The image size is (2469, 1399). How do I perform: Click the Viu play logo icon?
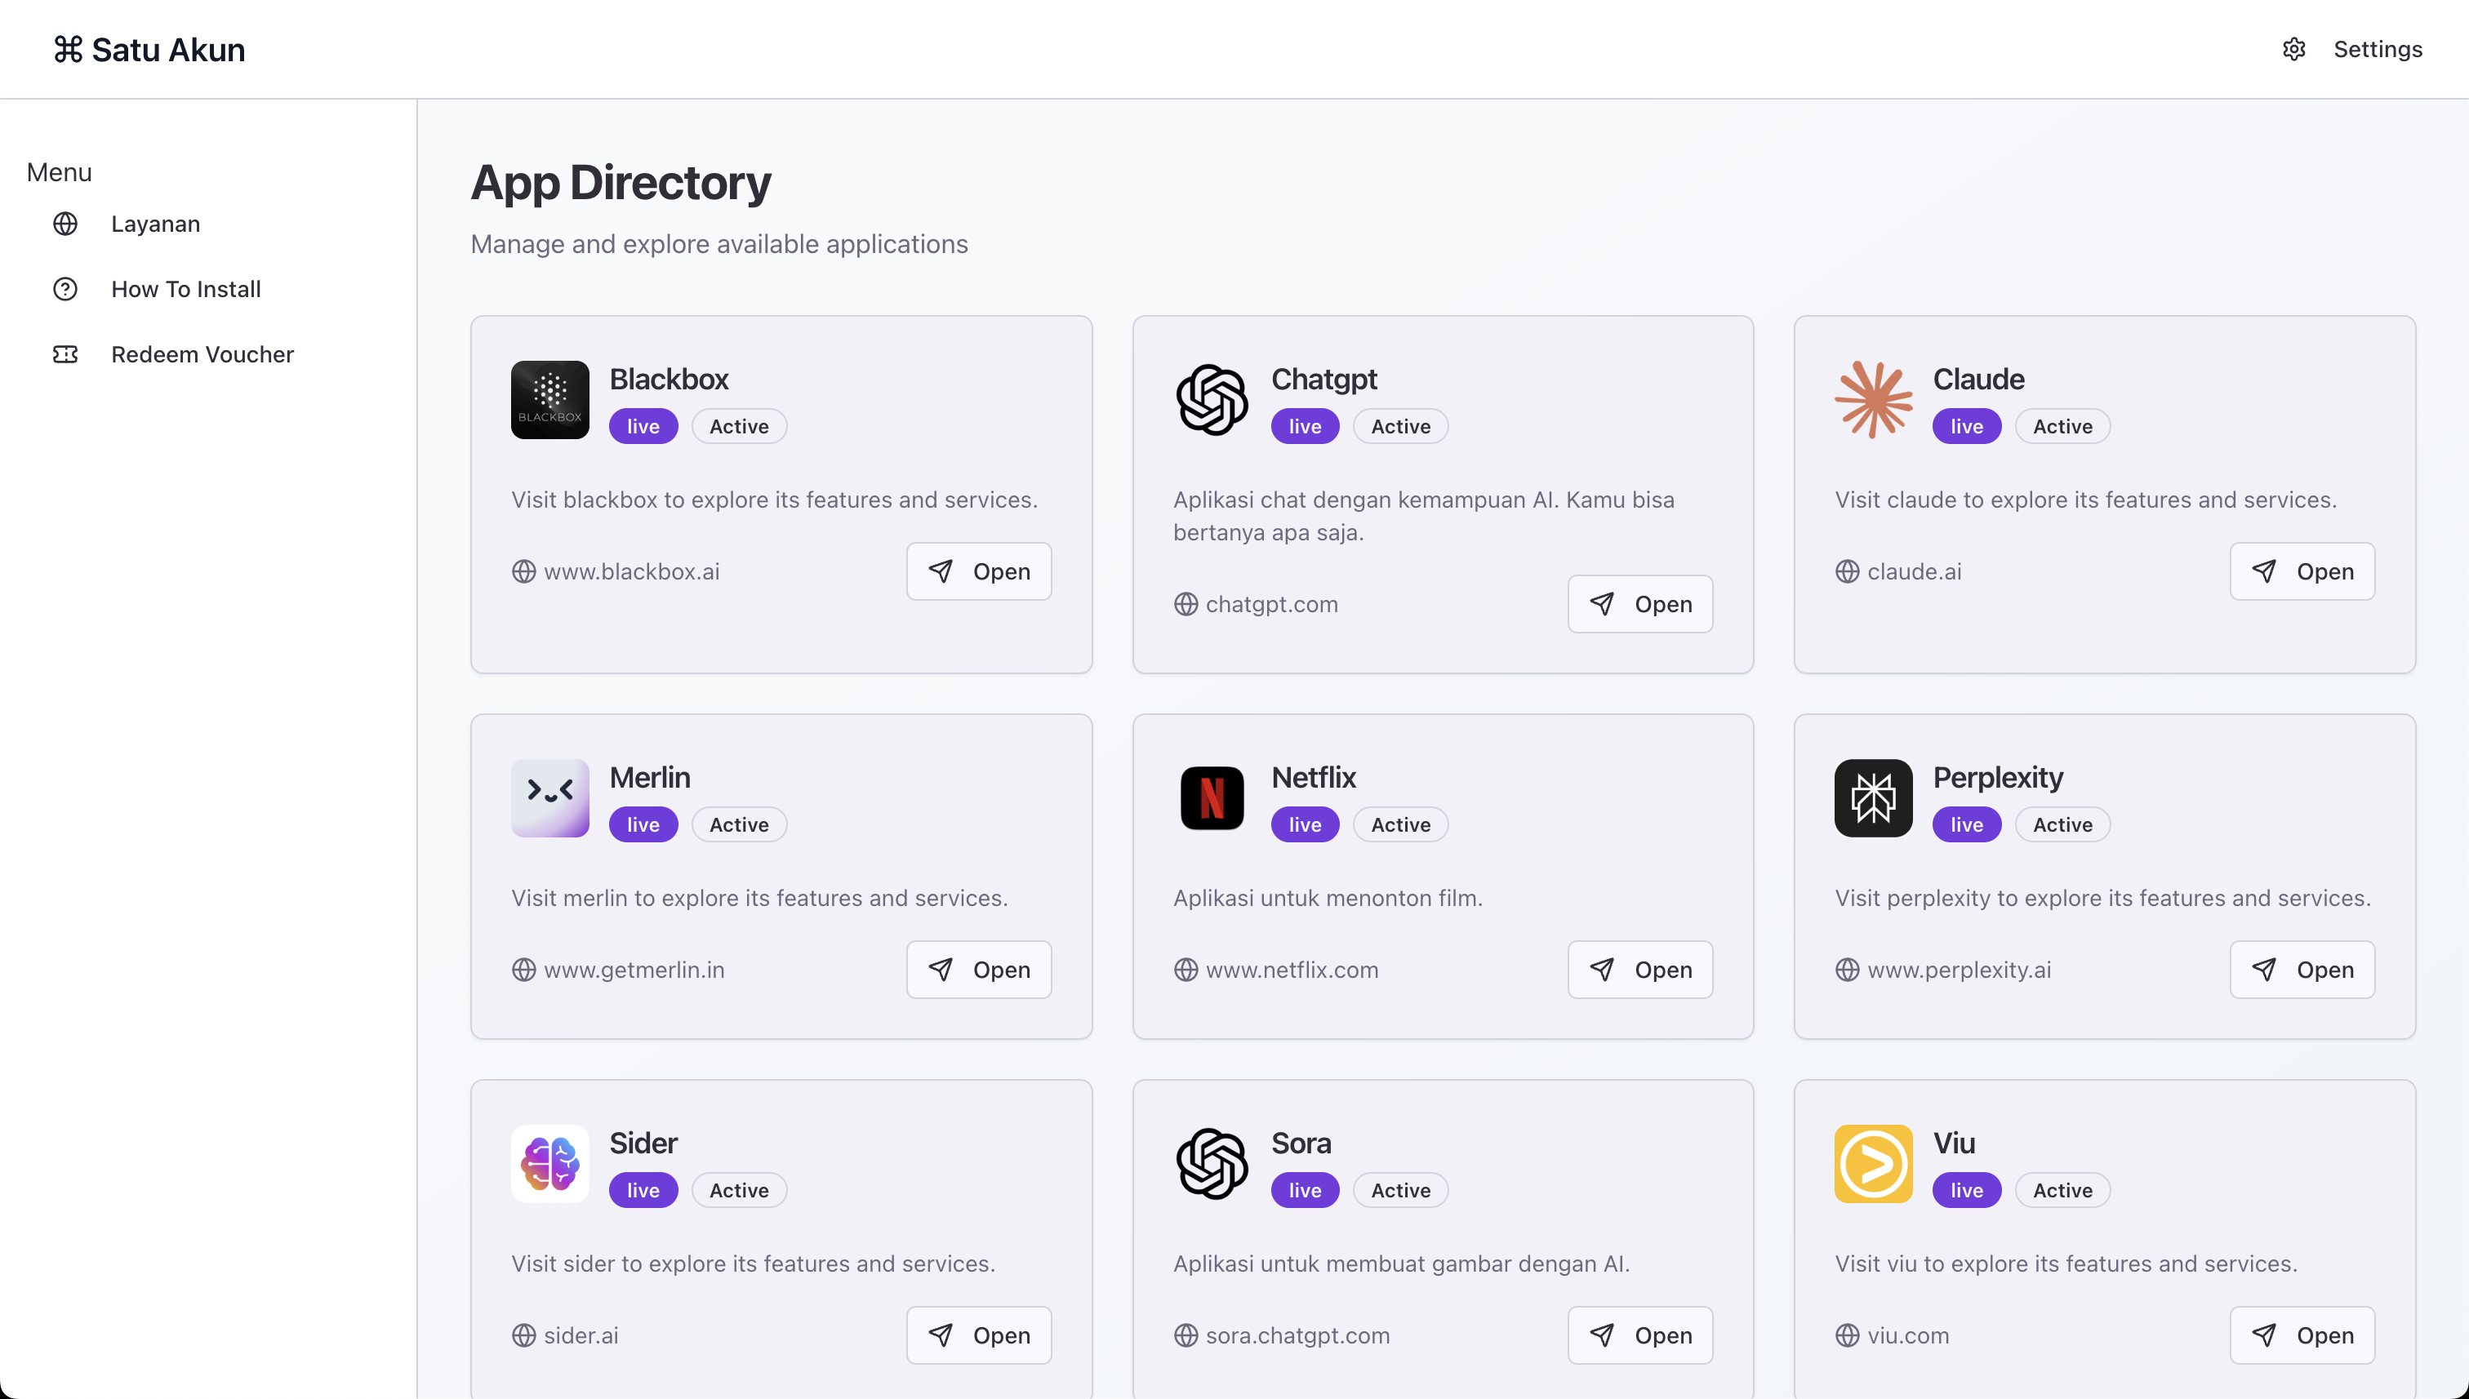(1873, 1164)
